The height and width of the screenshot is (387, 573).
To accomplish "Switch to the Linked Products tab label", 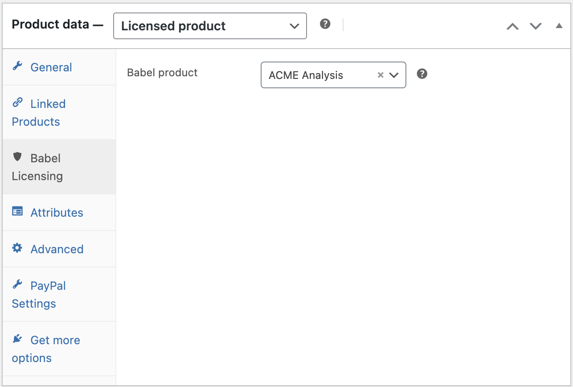I will click(48, 104).
